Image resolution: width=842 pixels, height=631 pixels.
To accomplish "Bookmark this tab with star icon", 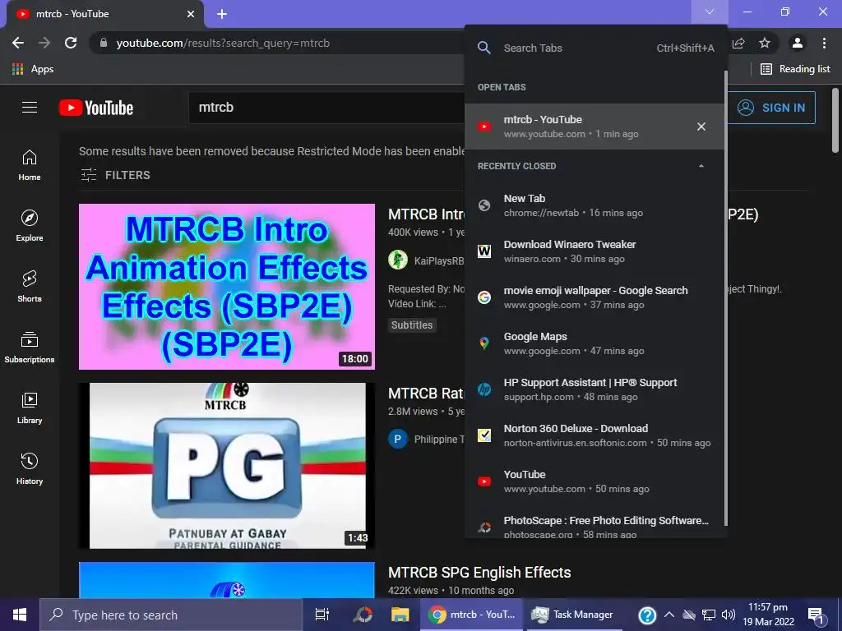I will (x=765, y=43).
